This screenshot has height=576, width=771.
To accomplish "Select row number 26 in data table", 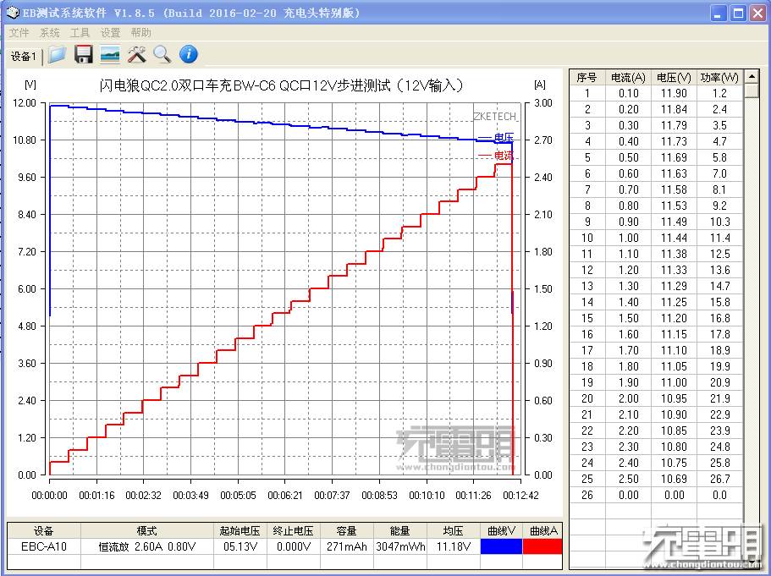I will [587, 495].
